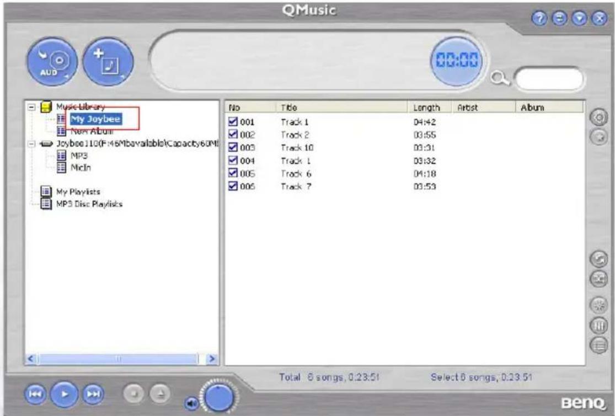Click the volume knob

[219, 397]
